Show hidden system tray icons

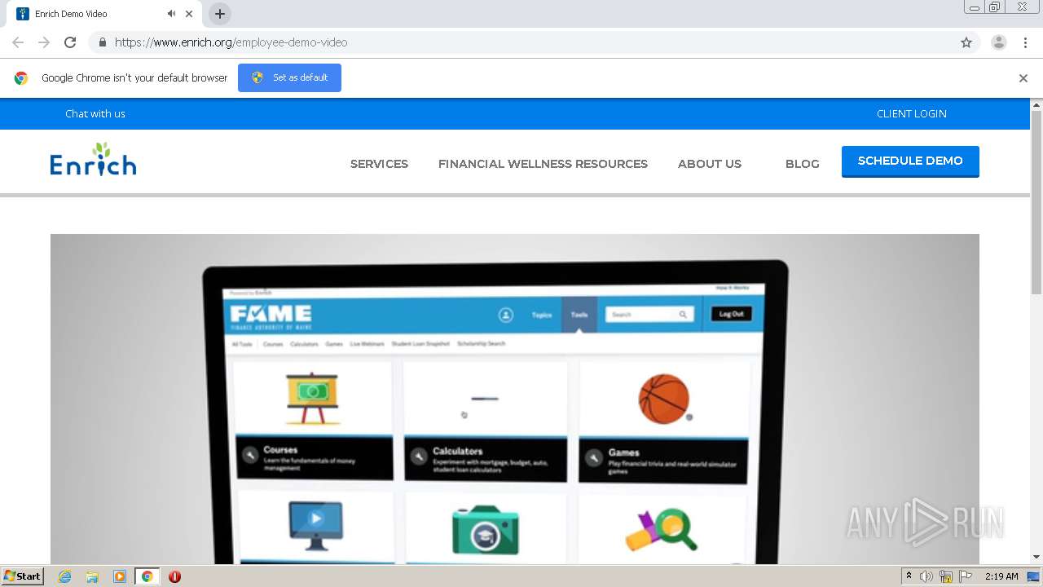(x=909, y=576)
